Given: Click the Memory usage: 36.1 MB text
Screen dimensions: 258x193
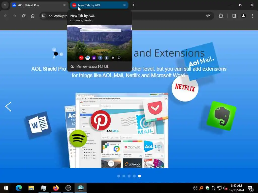Looking at the screenshot, I should [x=92, y=66].
